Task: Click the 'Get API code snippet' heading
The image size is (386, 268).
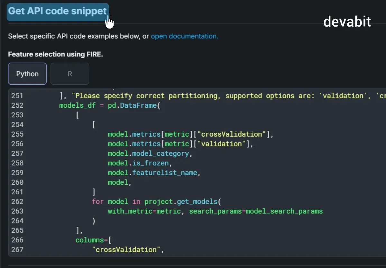Action: (x=57, y=11)
